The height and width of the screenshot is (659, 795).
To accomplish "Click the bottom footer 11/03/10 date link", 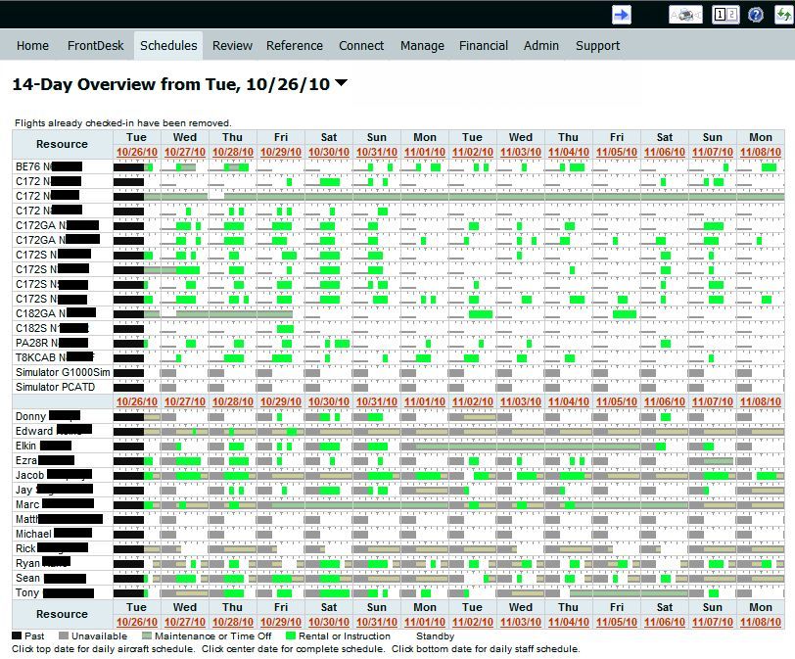I will click(521, 622).
